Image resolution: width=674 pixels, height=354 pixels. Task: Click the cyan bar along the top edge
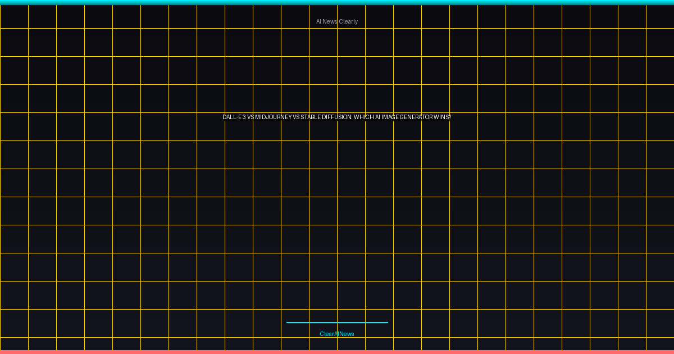tap(337, 2)
